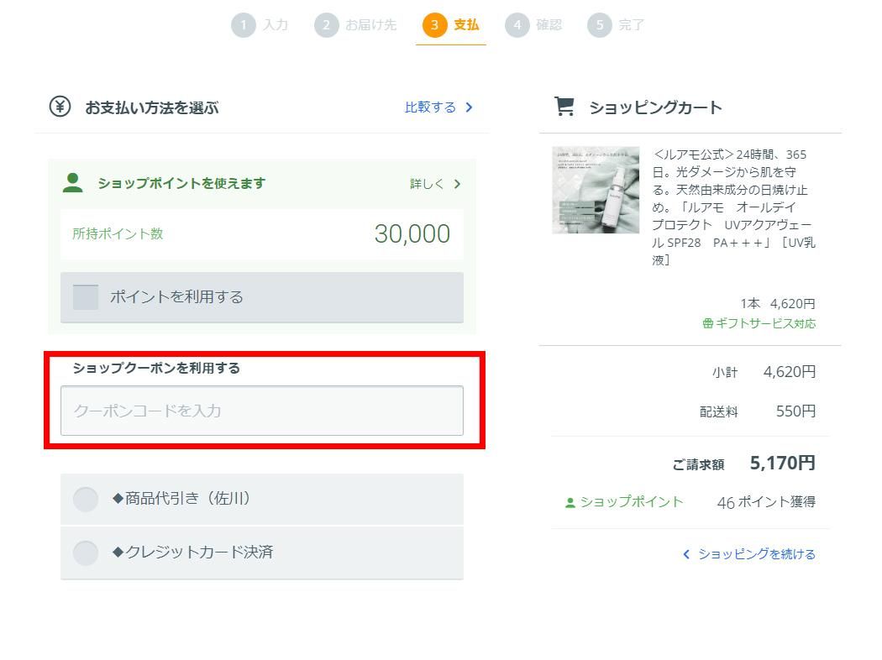The width and height of the screenshot is (882, 660).
Task: Select 商品代引き（佐川） payment option
Action: coord(86,499)
